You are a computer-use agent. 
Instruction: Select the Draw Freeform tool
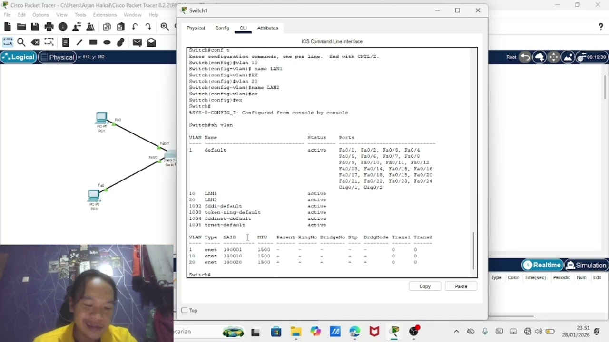pos(121,42)
